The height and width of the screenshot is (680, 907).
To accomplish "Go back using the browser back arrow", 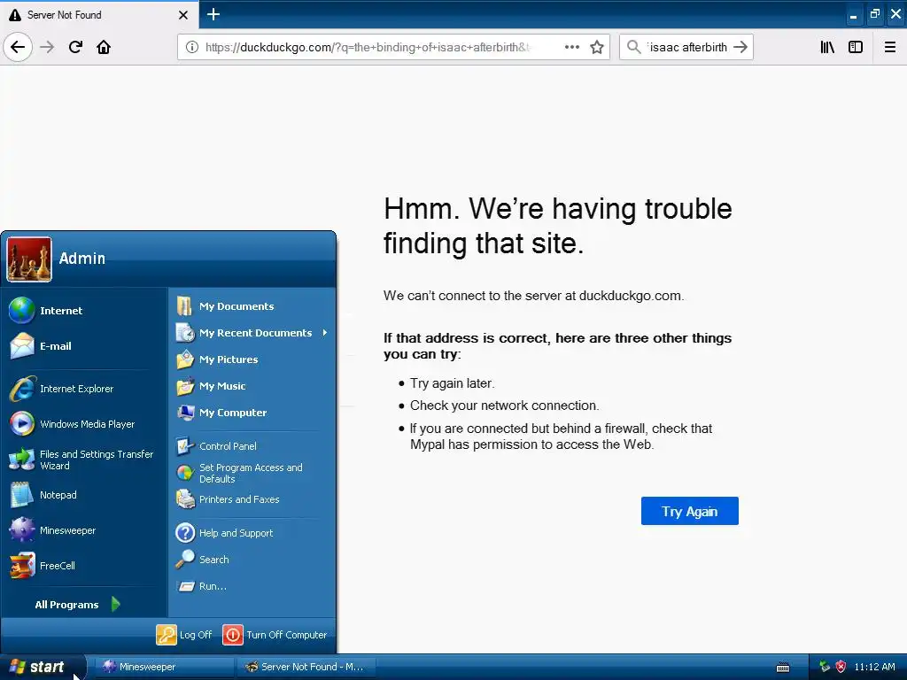I will point(18,47).
